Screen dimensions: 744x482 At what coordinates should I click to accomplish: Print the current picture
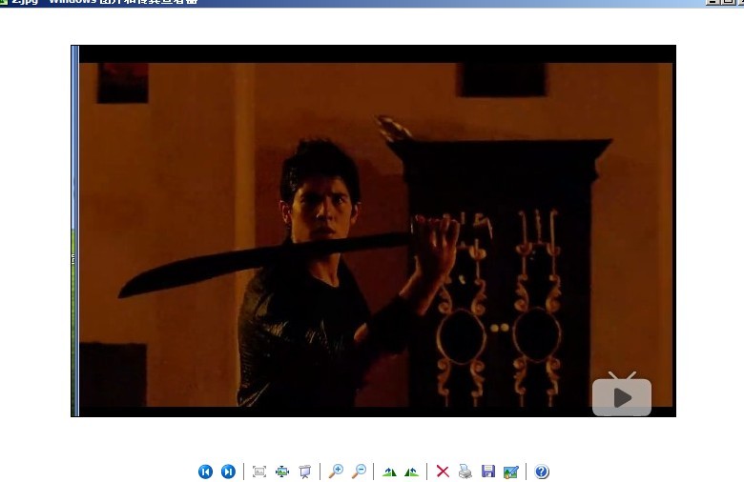[x=465, y=472]
